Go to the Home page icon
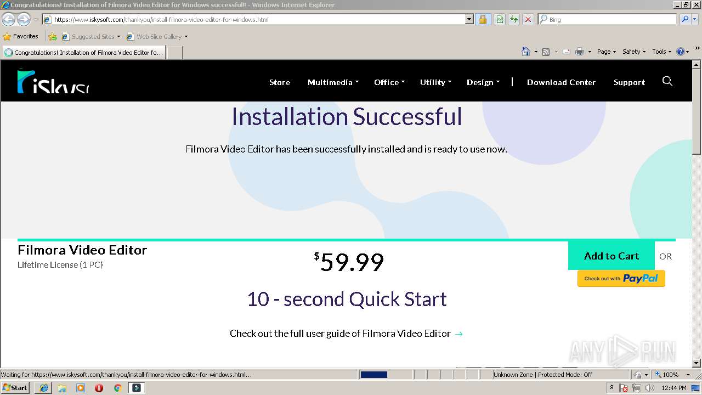The image size is (702, 395). [x=526, y=52]
